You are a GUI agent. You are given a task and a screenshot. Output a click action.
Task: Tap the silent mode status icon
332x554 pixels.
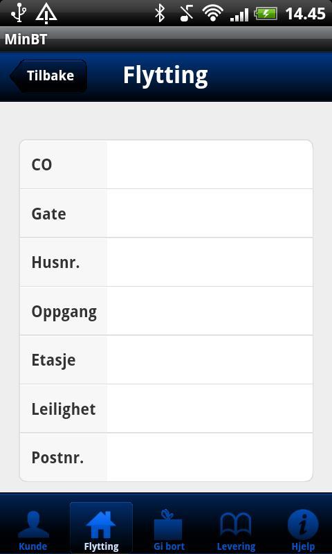point(186,13)
